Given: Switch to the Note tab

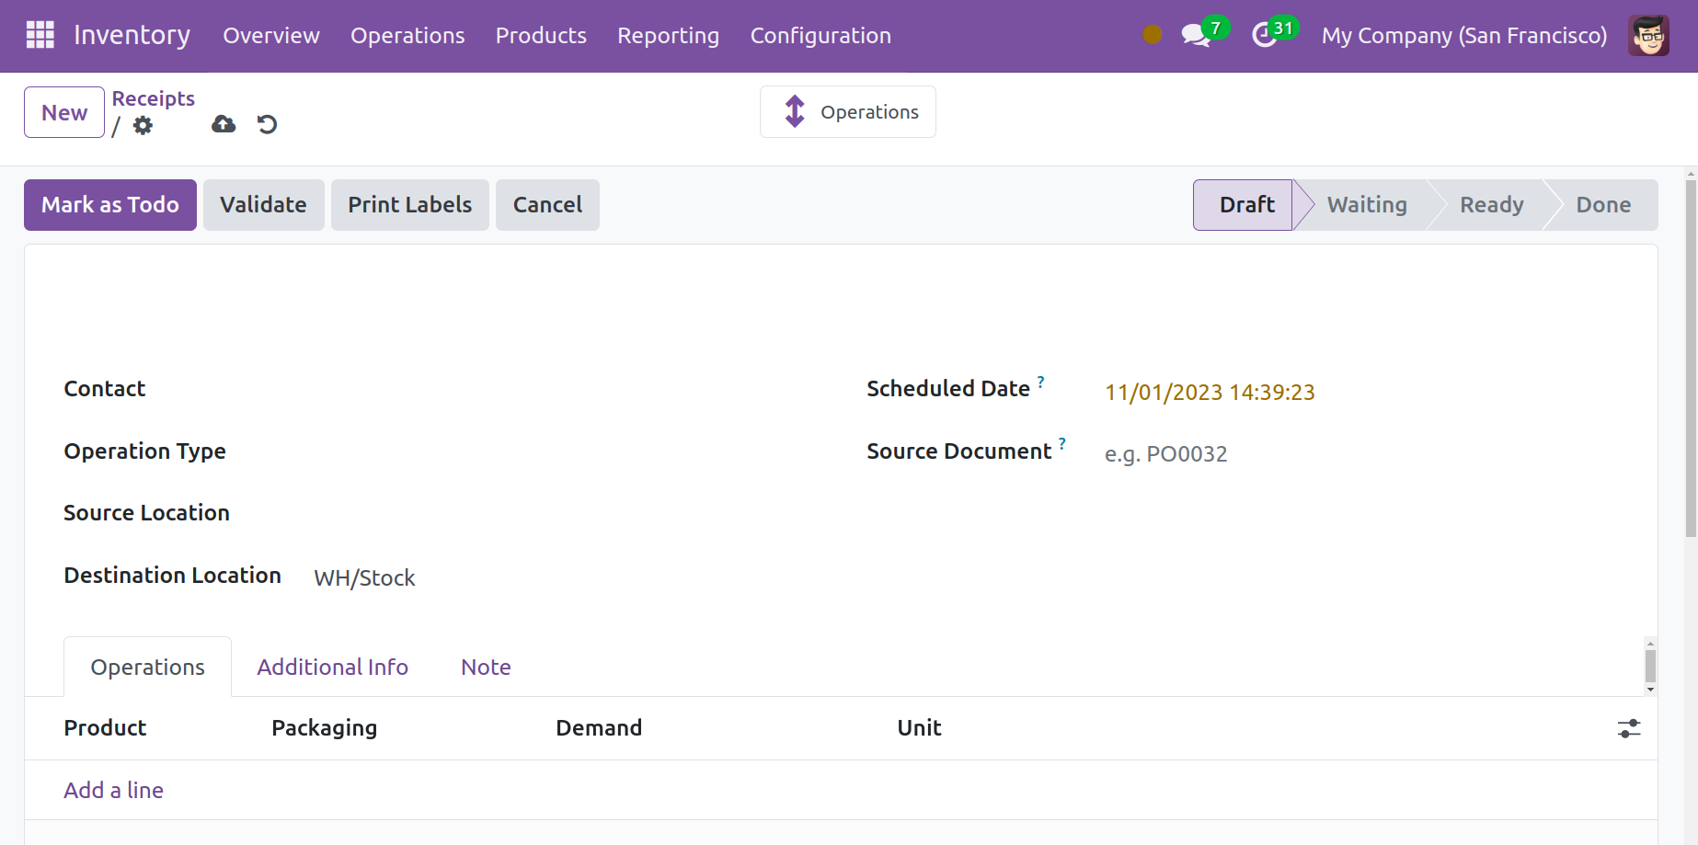Looking at the screenshot, I should pyautogui.click(x=486, y=667).
